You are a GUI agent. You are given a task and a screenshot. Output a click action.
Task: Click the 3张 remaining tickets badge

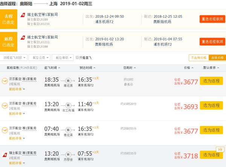tap(220, 150)
